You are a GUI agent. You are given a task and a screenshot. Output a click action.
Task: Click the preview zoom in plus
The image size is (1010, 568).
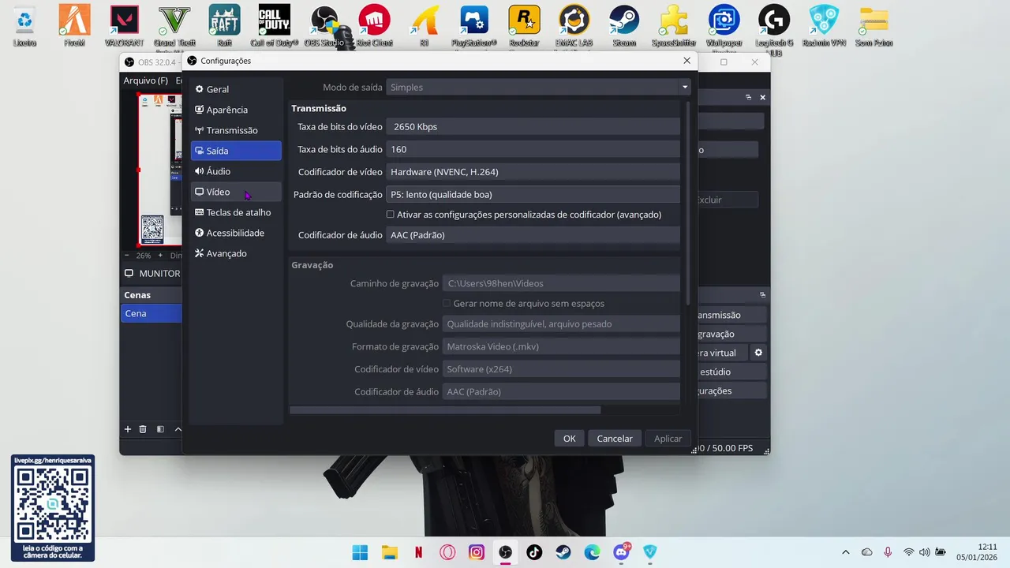point(160,255)
